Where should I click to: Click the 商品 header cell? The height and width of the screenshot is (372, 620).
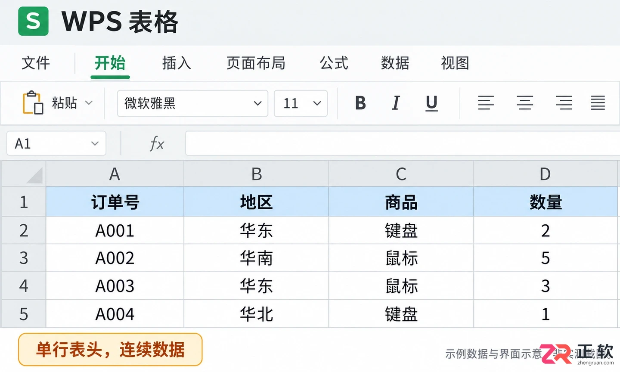click(x=401, y=202)
